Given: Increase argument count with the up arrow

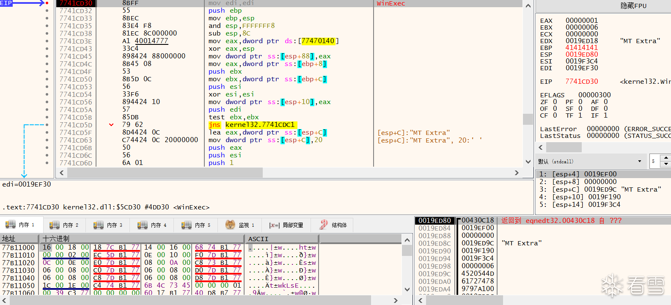Looking at the screenshot, I should tap(666, 158).
